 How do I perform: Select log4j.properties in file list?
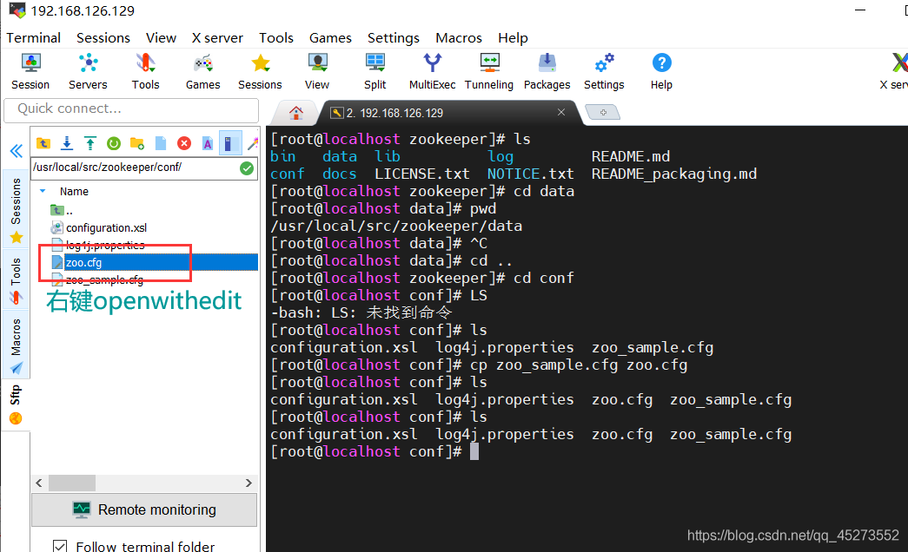[x=98, y=245]
